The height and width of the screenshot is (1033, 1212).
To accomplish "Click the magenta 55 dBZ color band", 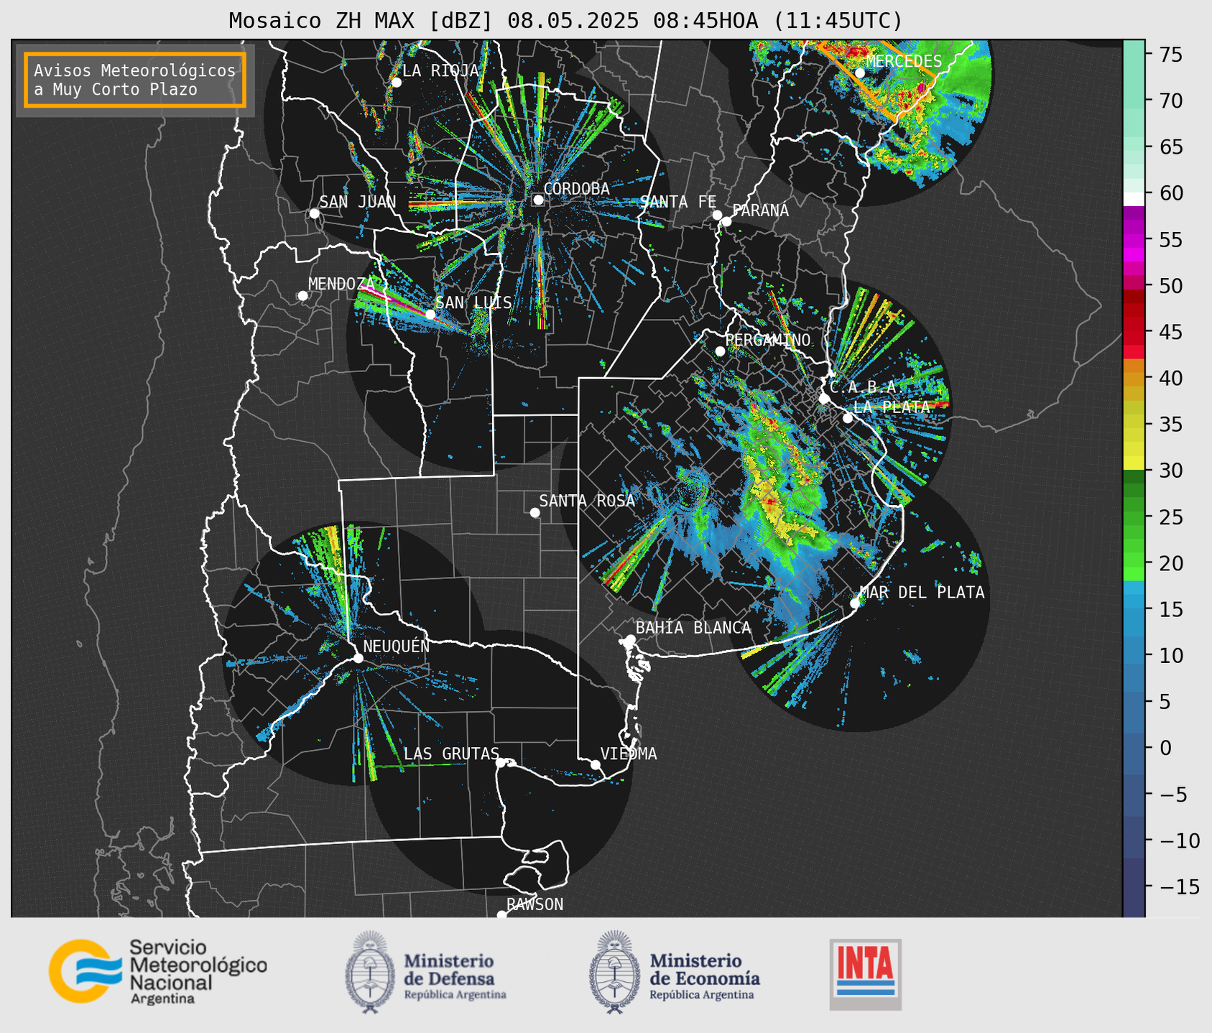I will 1134,239.
